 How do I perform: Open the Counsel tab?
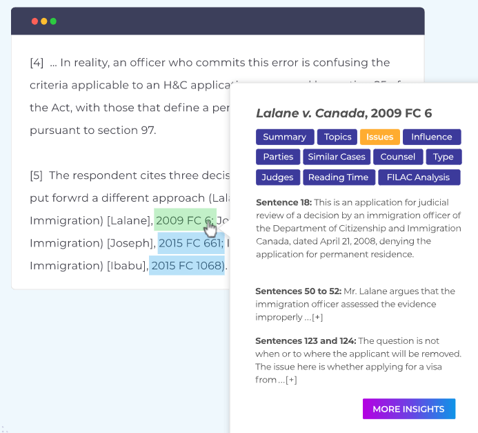pos(398,157)
